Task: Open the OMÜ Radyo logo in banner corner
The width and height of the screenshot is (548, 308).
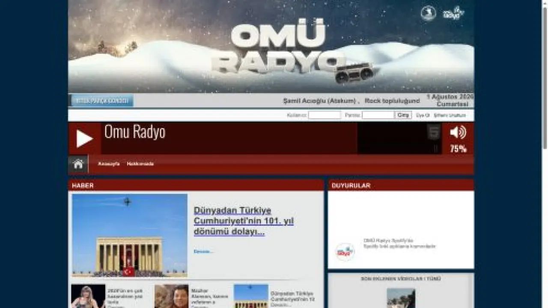Action: point(453,13)
